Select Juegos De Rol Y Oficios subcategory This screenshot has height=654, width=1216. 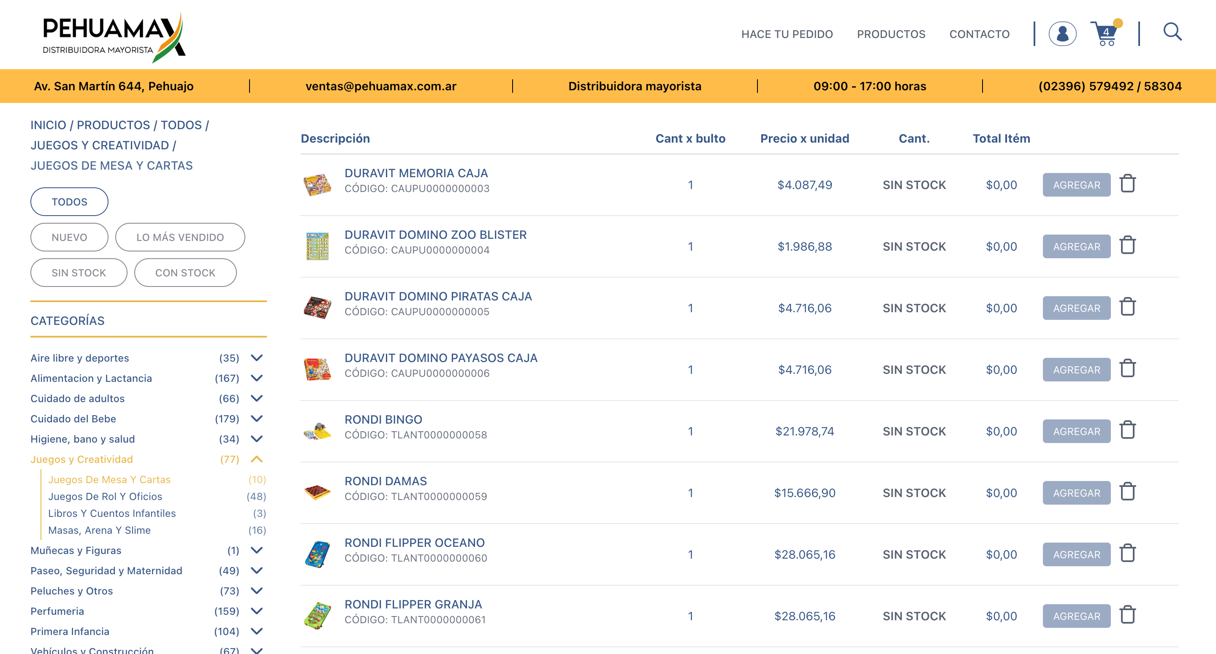(105, 496)
